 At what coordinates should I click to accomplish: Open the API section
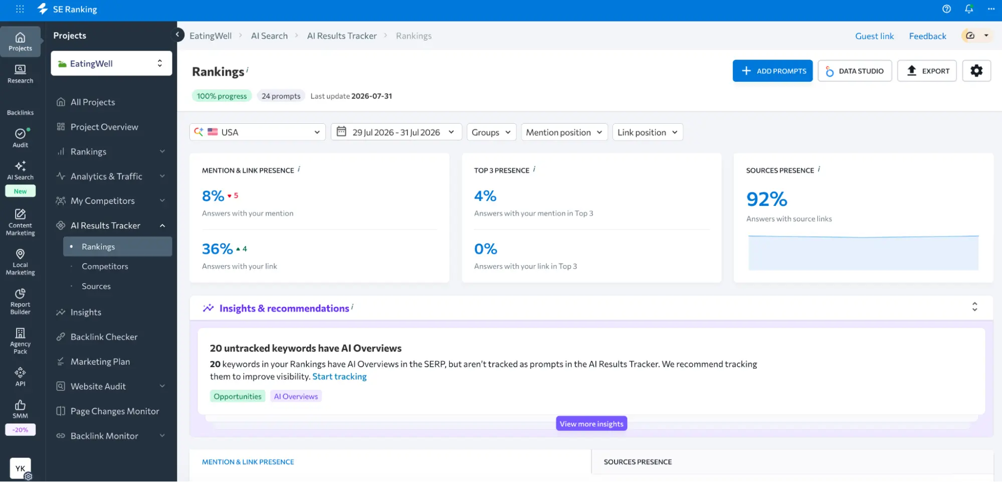tap(20, 377)
